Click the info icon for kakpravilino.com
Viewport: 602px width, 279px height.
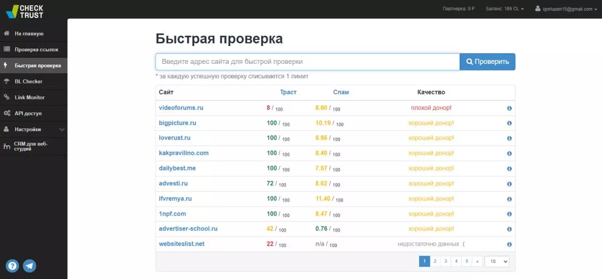pyautogui.click(x=509, y=154)
